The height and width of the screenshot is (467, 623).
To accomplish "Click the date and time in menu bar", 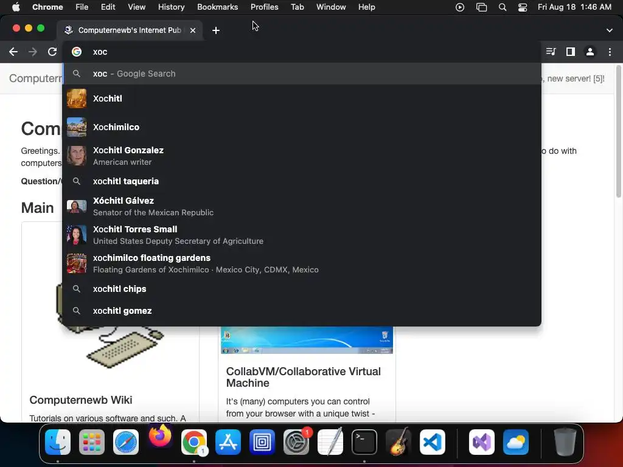I will (x=574, y=7).
